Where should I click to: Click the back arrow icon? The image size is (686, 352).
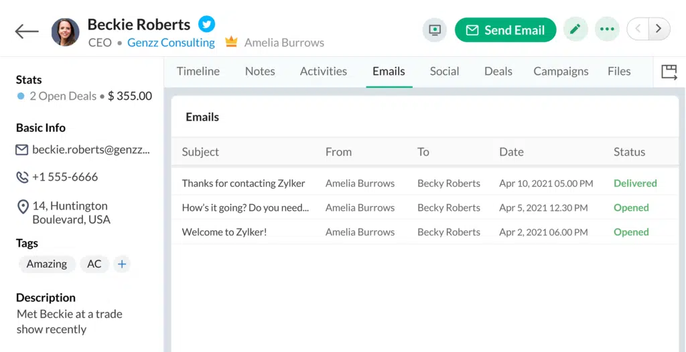coord(27,31)
